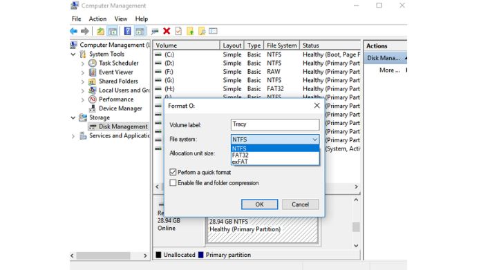Expand the Shared Folders node arrow
The image size is (481, 270).
coord(82,81)
